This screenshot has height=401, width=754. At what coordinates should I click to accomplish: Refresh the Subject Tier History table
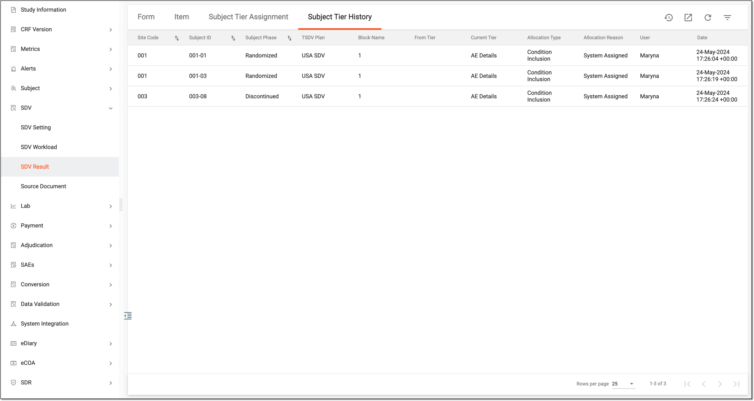pyautogui.click(x=708, y=18)
